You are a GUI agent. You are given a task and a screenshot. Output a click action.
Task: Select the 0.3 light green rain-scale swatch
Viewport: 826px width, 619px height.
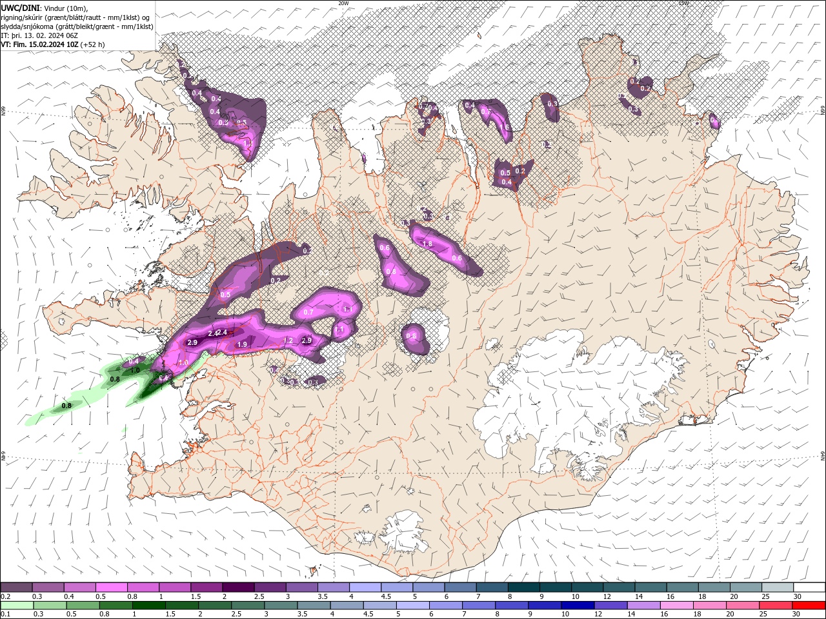coord(49,605)
